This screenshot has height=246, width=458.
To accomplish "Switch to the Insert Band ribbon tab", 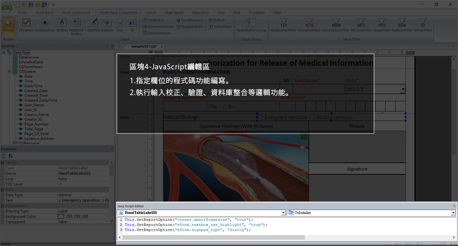I will 44,12.
